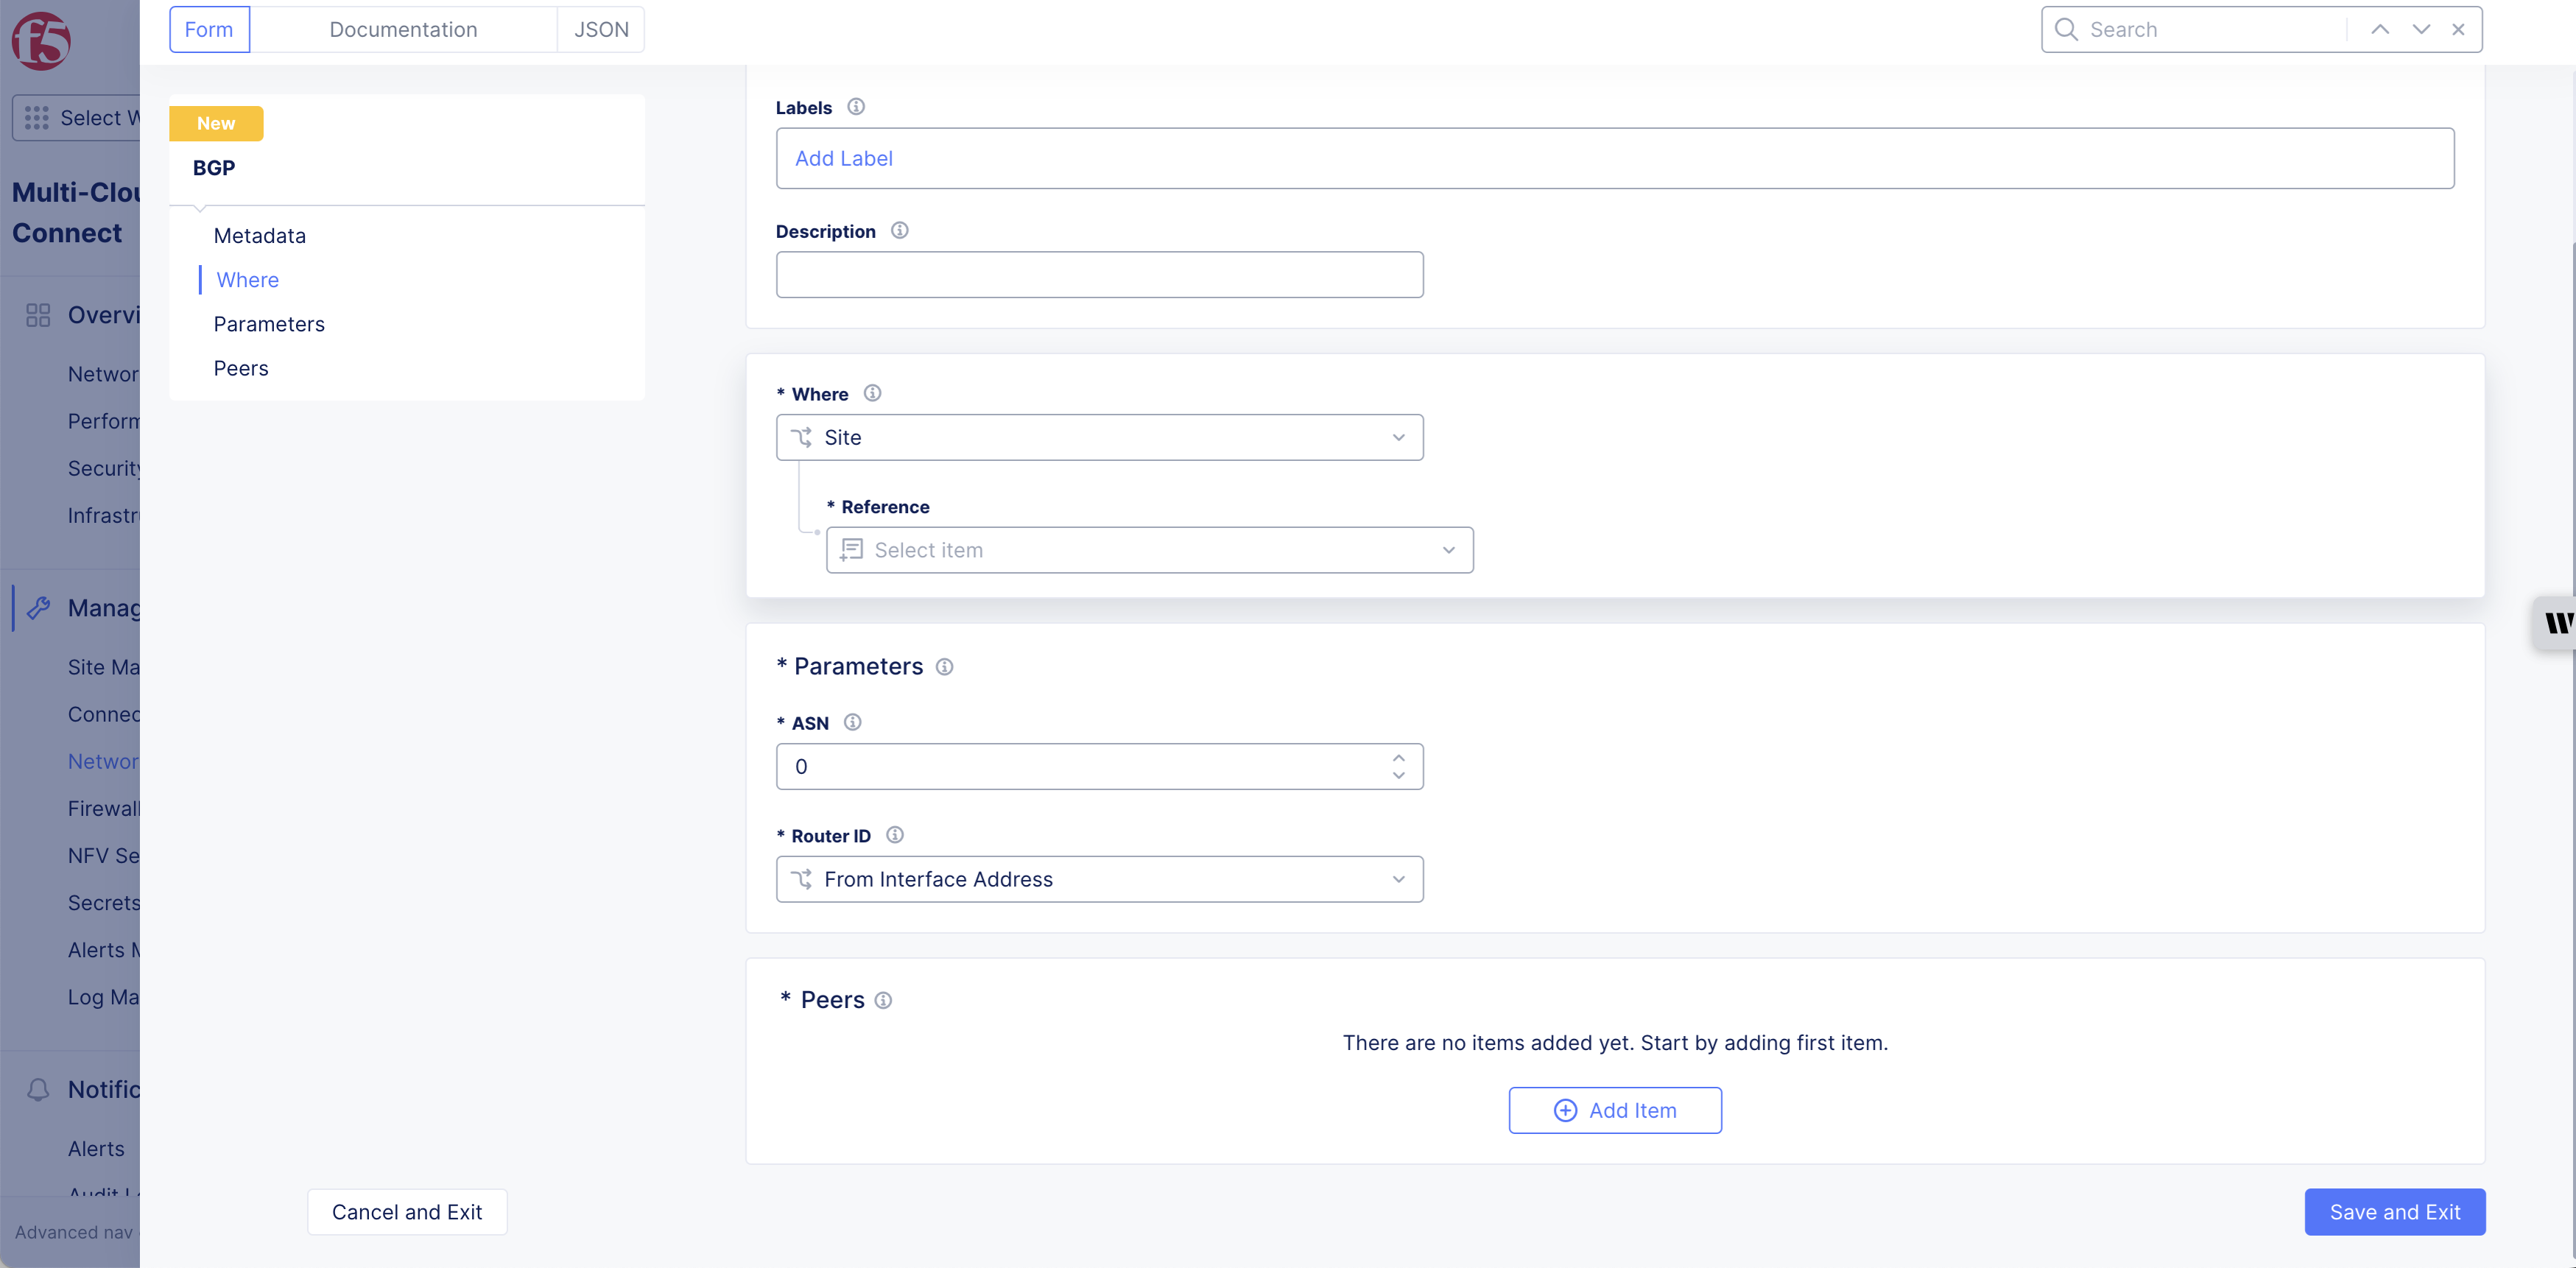Click Add Item under Peers

click(x=1614, y=1110)
